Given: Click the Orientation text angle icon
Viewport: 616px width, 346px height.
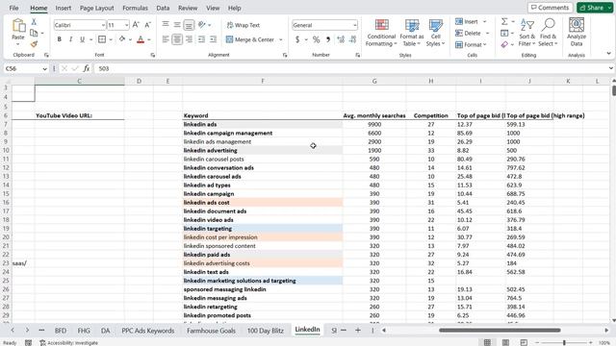Looking at the screenshot, I should click(x=202, y=25).
